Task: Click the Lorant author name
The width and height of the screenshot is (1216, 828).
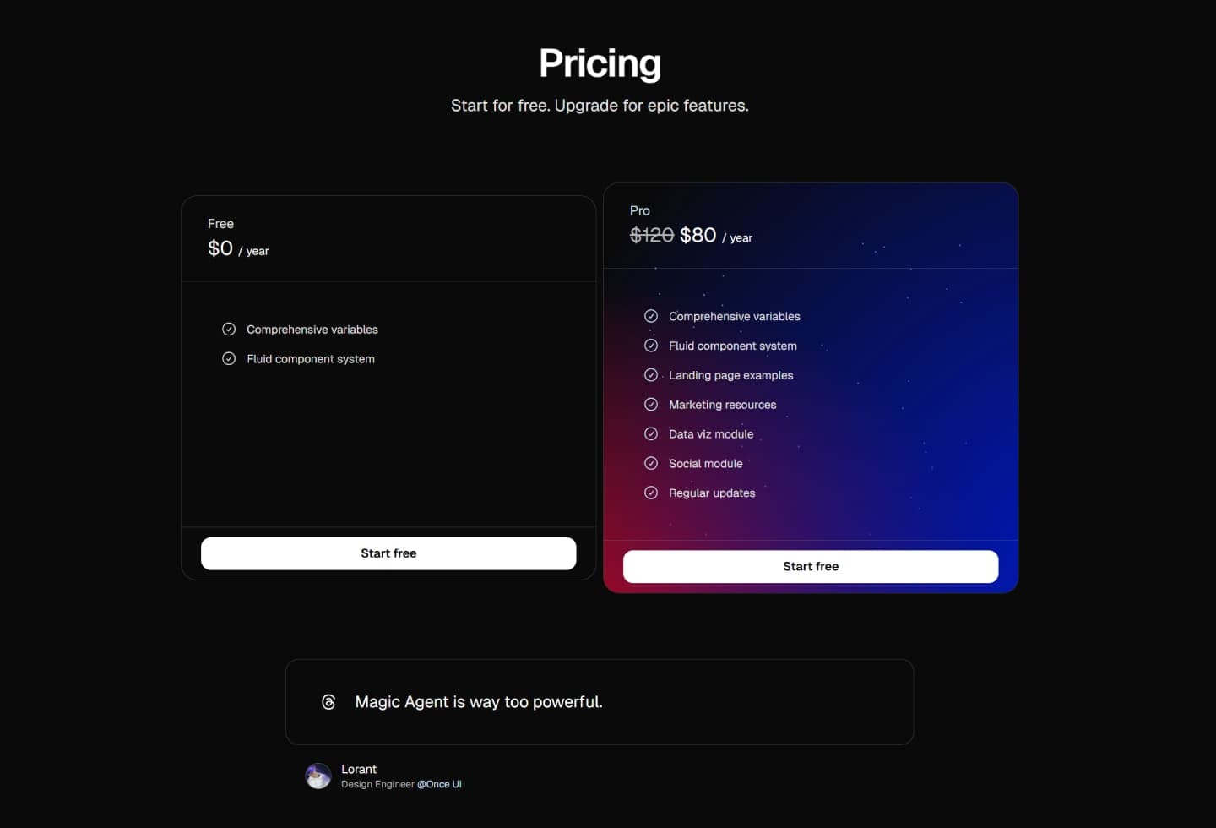Action: click(x=359, y=770)
